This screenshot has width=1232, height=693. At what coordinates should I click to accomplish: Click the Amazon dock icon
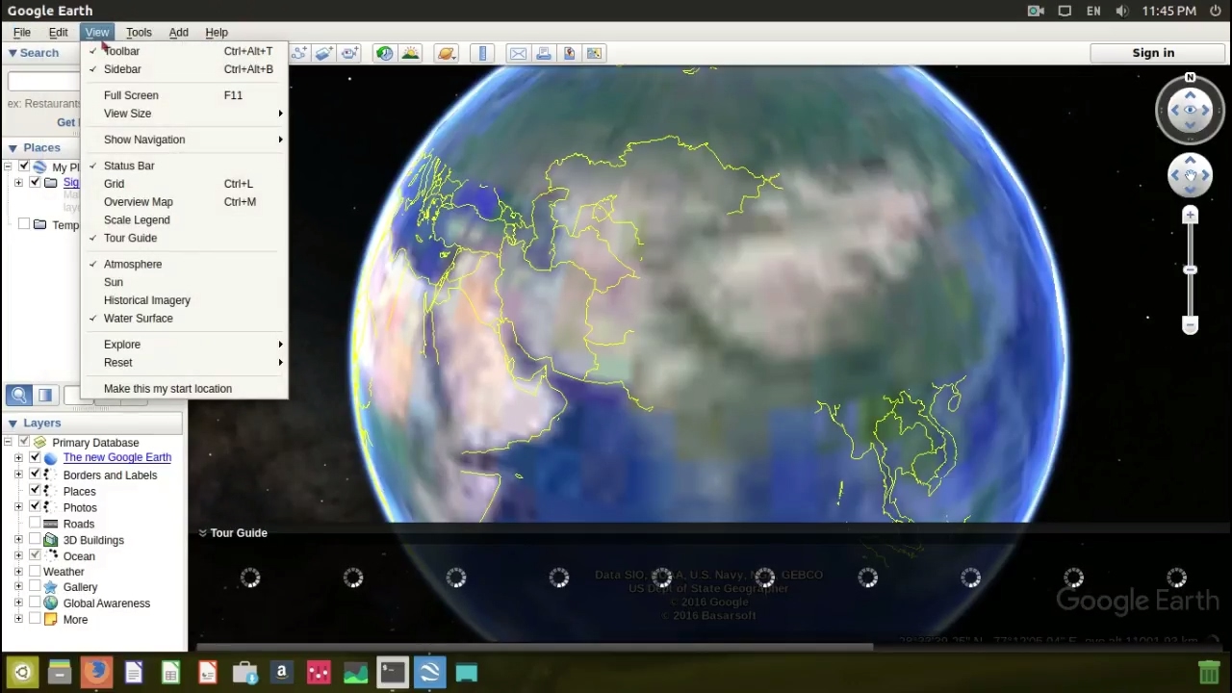(x=281, y=672)
